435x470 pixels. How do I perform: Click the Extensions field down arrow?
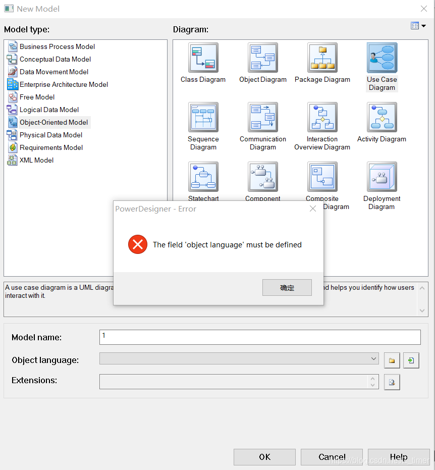(x=373, y=385)
